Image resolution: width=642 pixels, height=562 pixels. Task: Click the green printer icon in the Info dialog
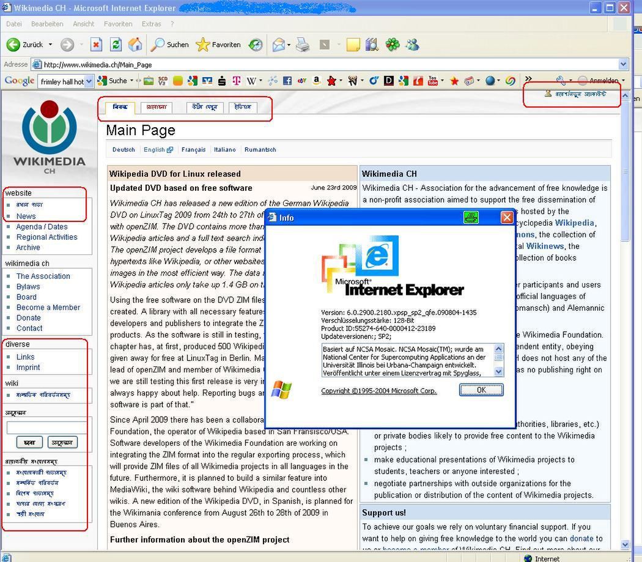(x=471, y=218)
